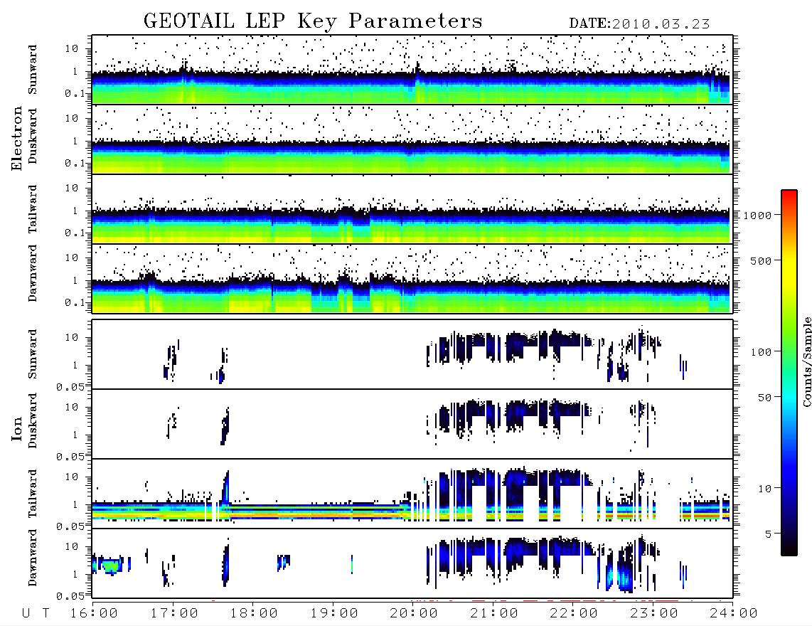
Task: Click the 50 colorbar tick label
Action: (764, 398)
